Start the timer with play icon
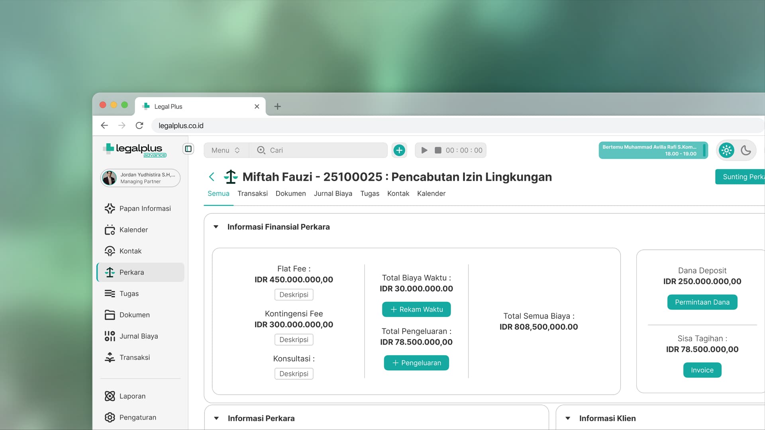 point(424,150)
